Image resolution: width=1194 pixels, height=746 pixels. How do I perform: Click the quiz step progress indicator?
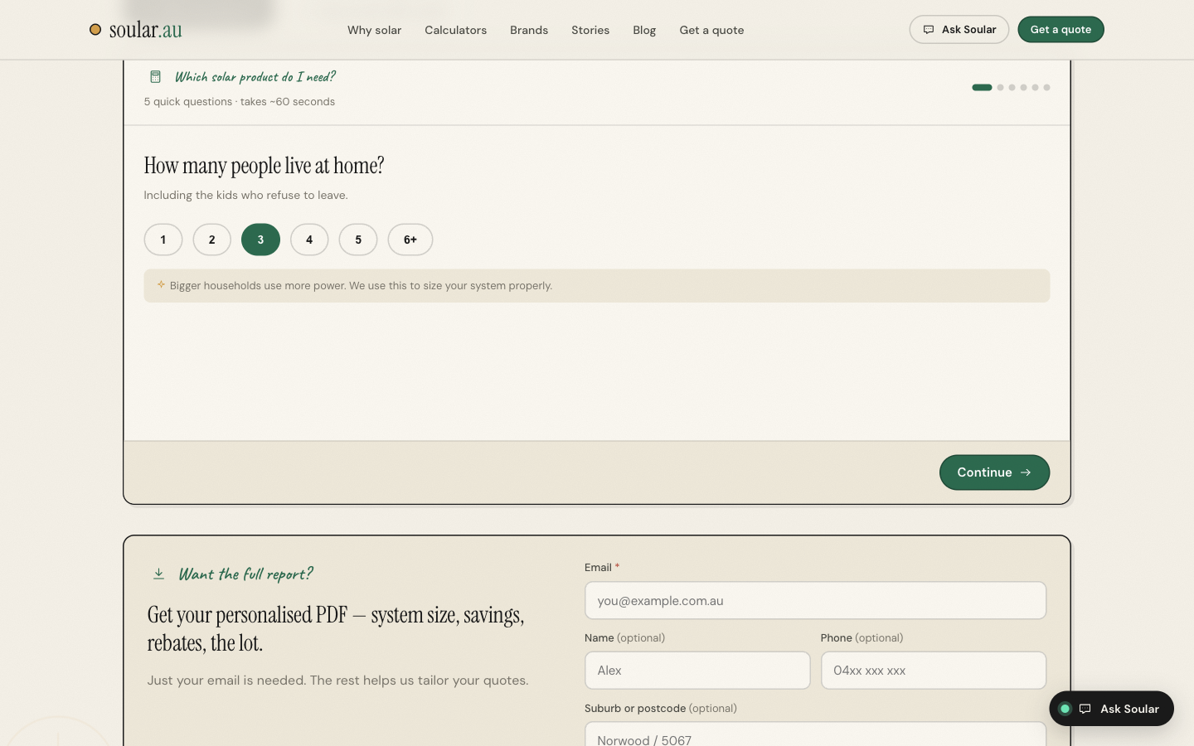pos(1011,87)
